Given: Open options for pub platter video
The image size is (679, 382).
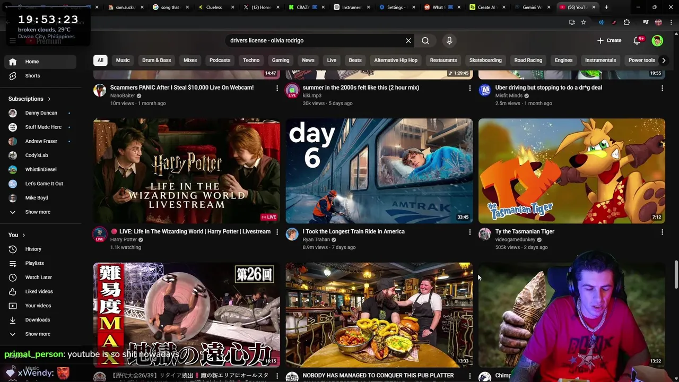Looking at the screenshot, I should click(469, 376).
